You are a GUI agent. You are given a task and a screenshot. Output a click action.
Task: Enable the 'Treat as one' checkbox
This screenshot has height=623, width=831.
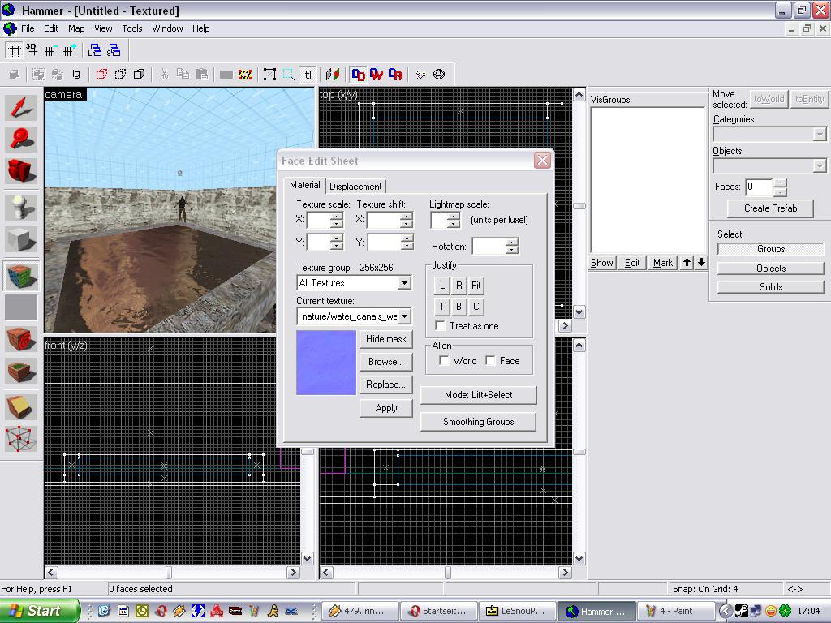coord(441,326)
